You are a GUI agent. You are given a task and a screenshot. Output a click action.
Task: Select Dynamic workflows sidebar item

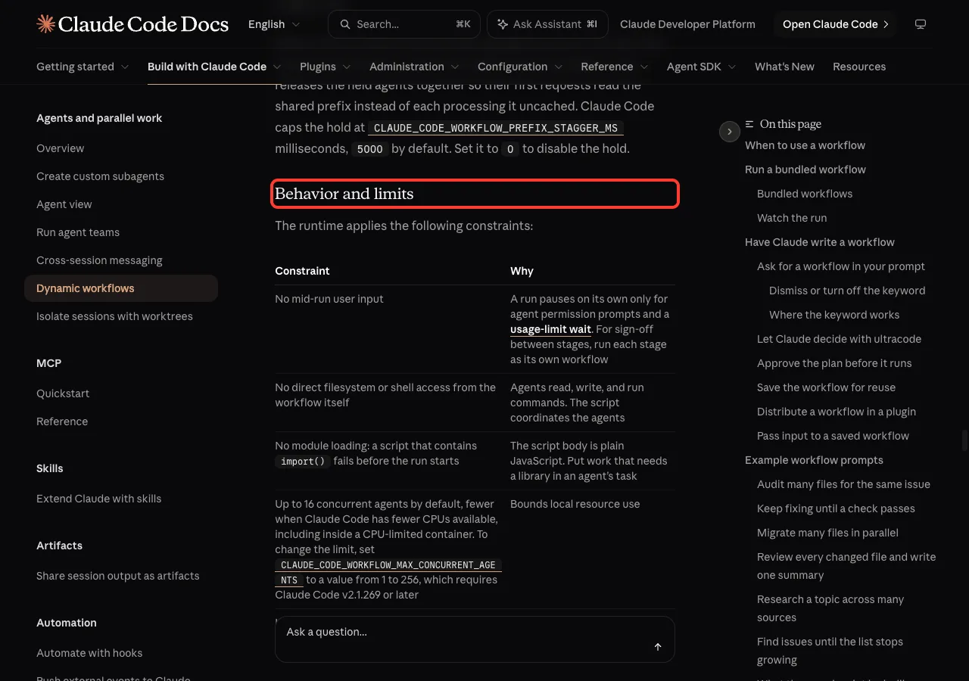[x=121, y=288]
